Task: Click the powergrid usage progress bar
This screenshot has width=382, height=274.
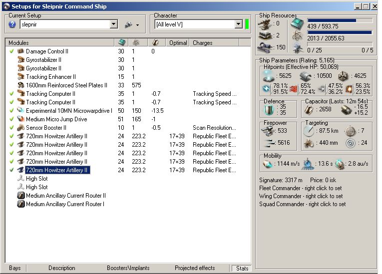Action: 340,32
